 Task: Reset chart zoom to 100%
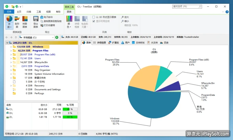(131, 25)
